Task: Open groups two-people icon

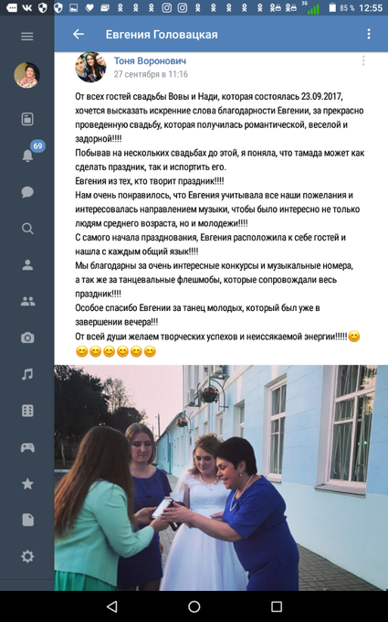Action: [x=27, y=302]
